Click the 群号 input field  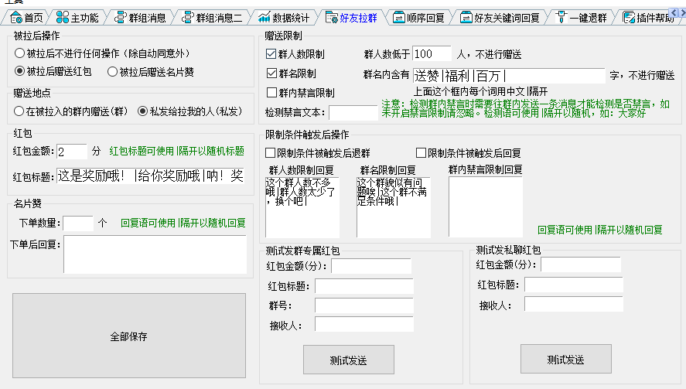tap(364, 305)
